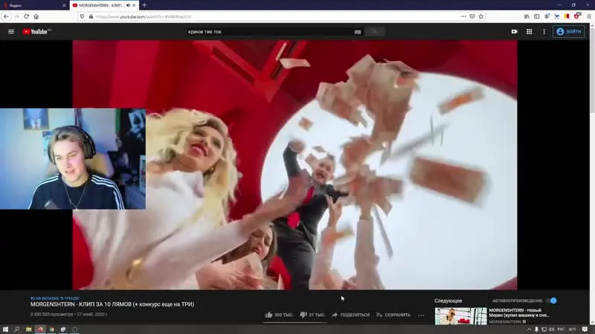Click the ВОЙТИ sign-in button
The image size is (595, 334).
[x=568, y=32]
